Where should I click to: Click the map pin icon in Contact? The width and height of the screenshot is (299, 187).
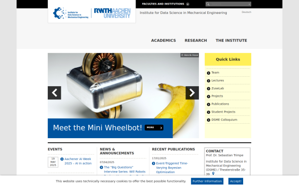(213, 174)
